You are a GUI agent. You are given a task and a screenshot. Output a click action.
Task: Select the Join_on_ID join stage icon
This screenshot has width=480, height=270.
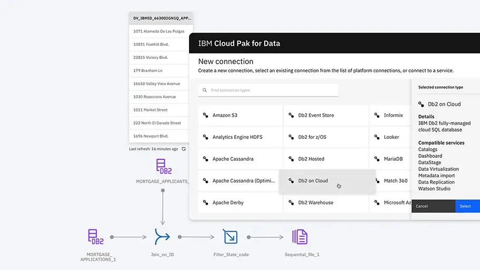point(162,237)
